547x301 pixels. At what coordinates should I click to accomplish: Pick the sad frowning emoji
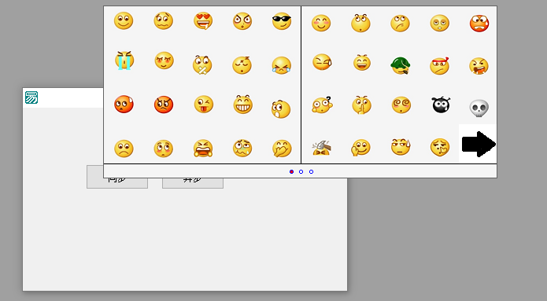click(124, 149)
